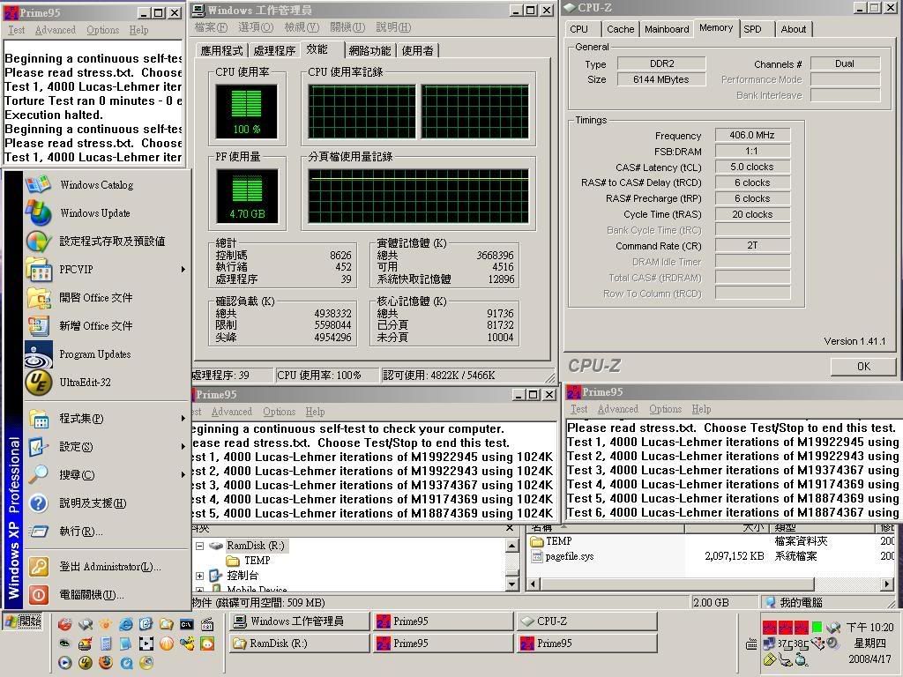Image resolution: width=903 pixels, height=677 pixels.
Task: Open the 網路功能 tab in Task Manager
Action: click(369, 50)
